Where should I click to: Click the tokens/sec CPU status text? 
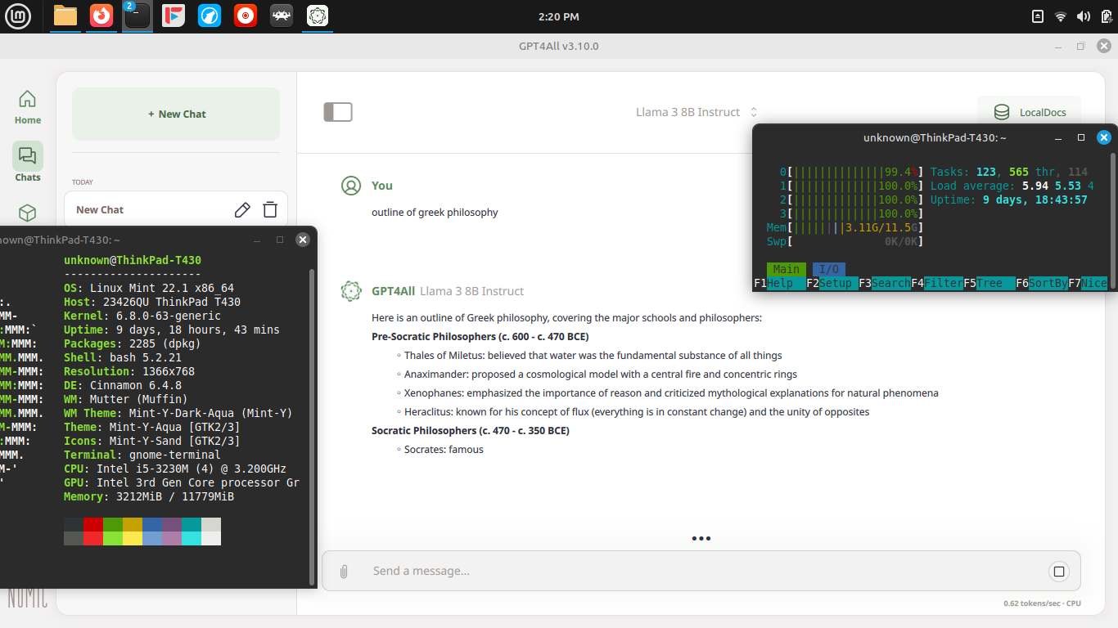[1042, 603]
